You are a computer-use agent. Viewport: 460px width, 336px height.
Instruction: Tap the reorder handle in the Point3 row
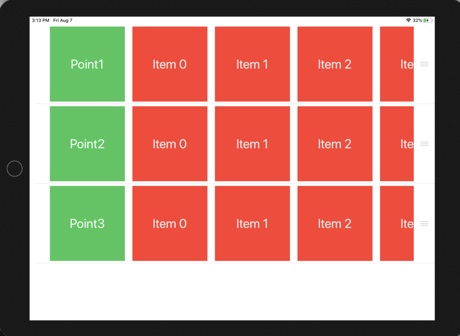[x=424, y=224]
